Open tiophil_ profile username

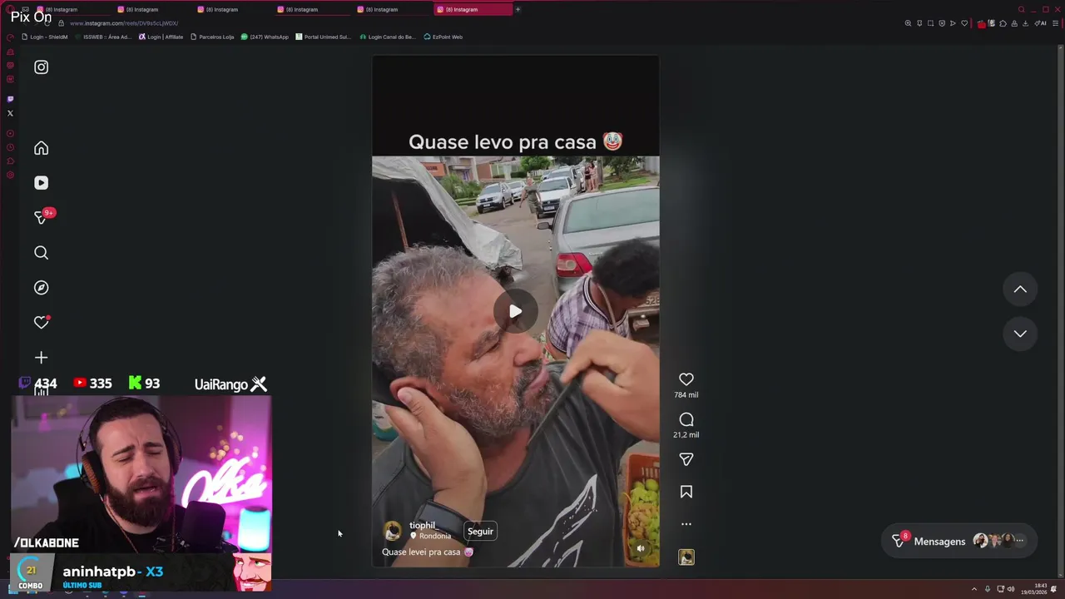(x=424, y=526)
